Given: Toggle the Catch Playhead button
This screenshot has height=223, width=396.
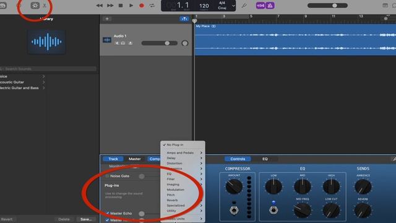Looking at the screenshot, I should point(184,19).
